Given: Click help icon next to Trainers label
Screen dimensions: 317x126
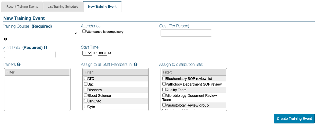Looking at the screenshot, I should pos(19,65).
